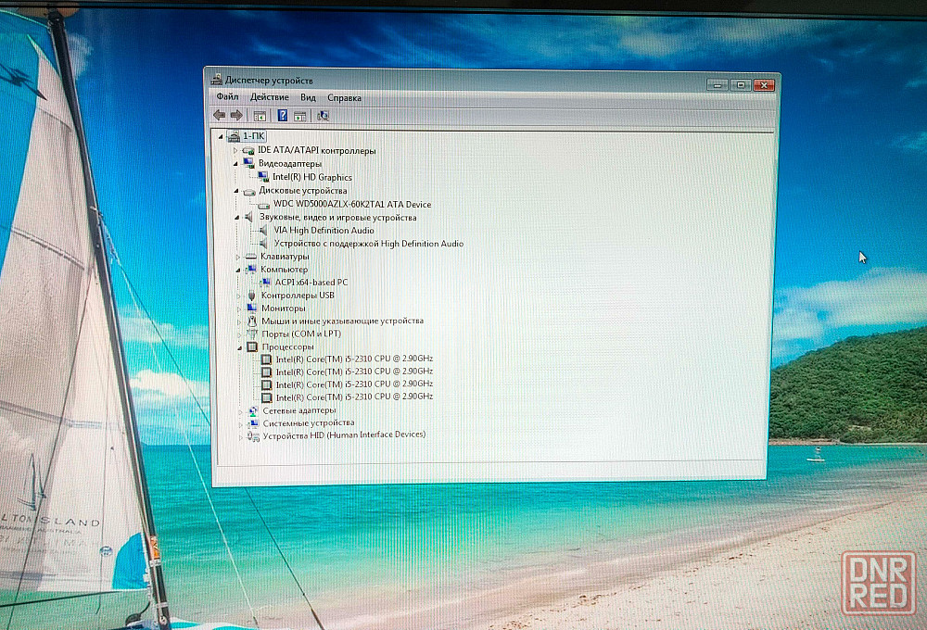Click the Forward arrow toolbar icon
The width and height of the screenshot is (927, 630).
(236, 116)
